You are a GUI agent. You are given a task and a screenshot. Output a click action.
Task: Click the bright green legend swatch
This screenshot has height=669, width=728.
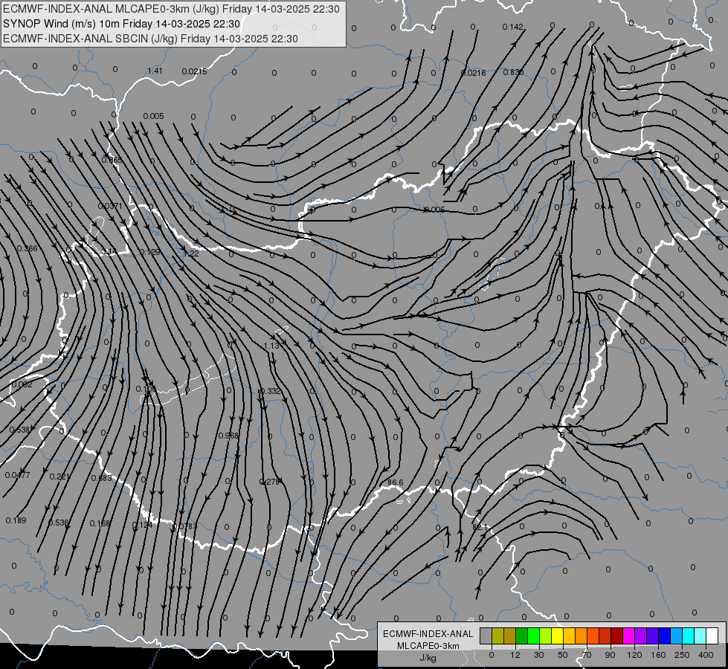pos(533,636)
